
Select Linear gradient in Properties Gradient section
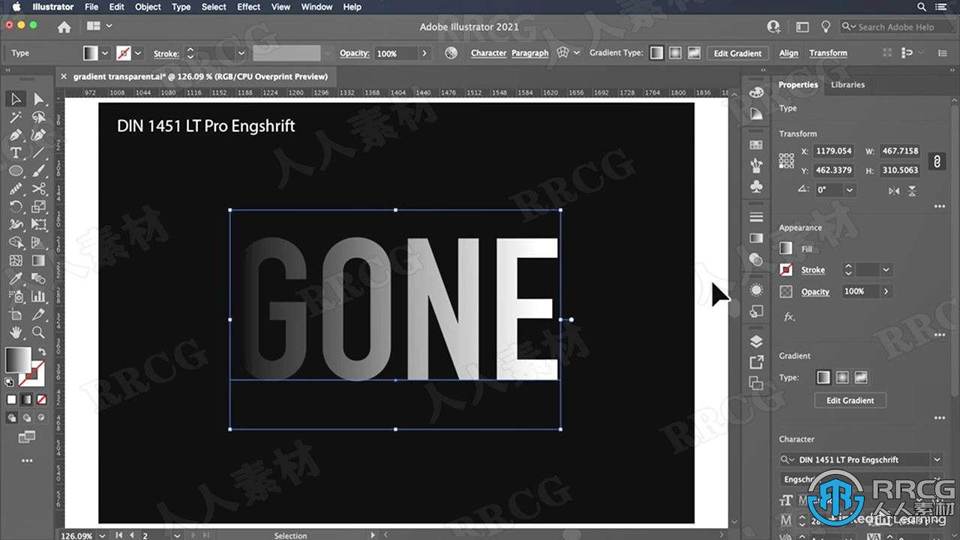823,377
